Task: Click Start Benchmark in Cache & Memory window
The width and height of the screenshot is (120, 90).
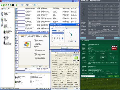Action: (100, 38)
